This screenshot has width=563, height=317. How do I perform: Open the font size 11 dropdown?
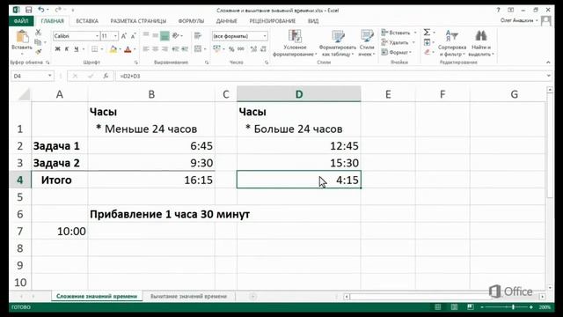[115, 36]
